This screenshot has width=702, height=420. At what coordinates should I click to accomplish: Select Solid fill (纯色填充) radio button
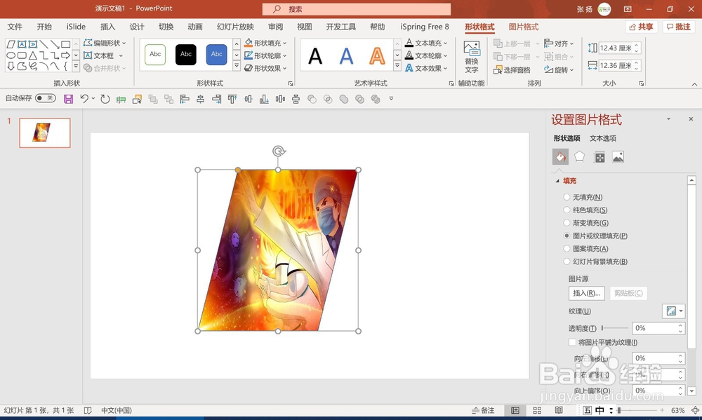[567, 210]
